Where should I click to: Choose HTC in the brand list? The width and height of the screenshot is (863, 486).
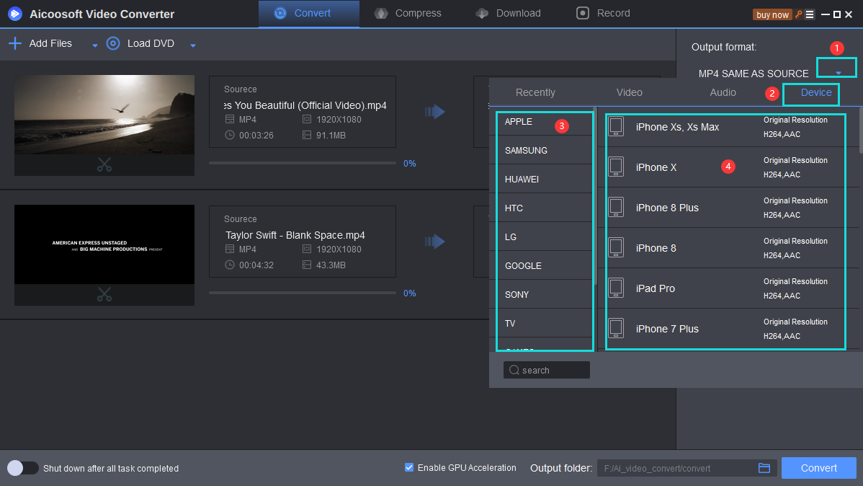tap(542, 208)
